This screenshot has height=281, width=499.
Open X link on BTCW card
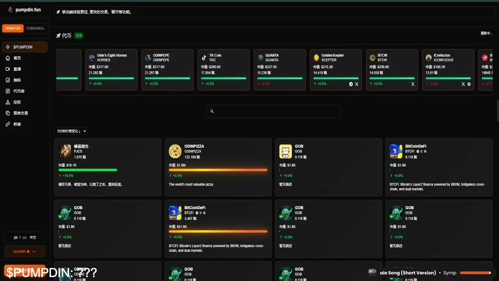tap(413, 84)
